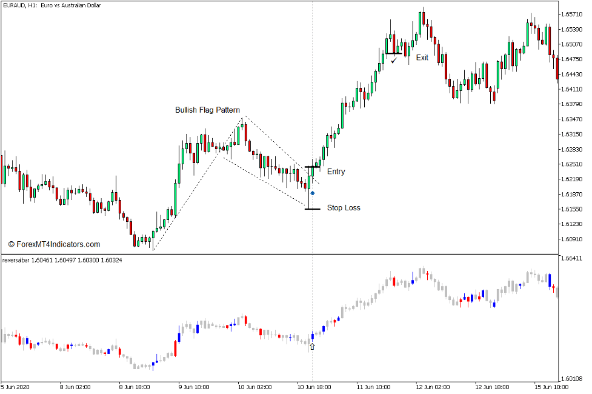Click the Entry label text
The height and width of the screenshot is (394, 592).
point(335,172)
